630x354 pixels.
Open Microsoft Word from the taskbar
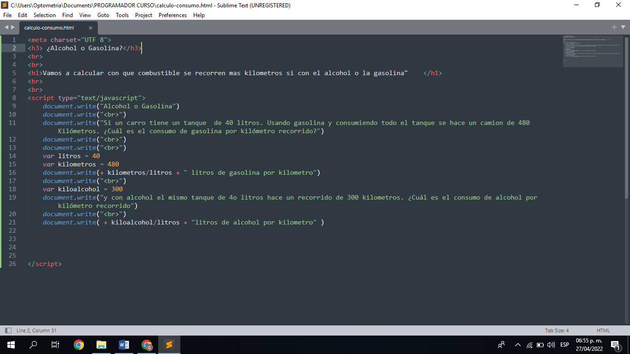tap(124, 345)
